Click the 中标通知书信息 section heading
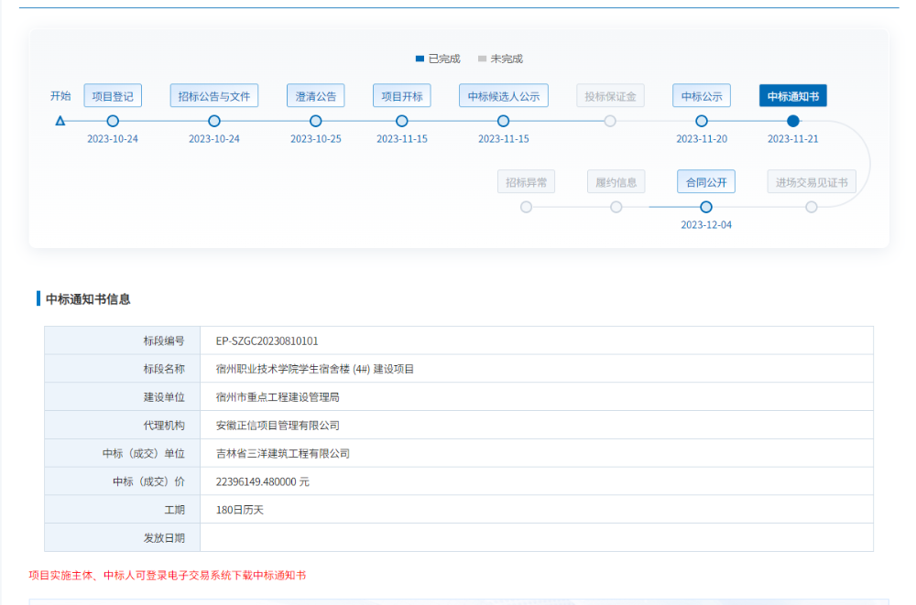The height and width of the screenshot is (605, 916). [88, 299]
